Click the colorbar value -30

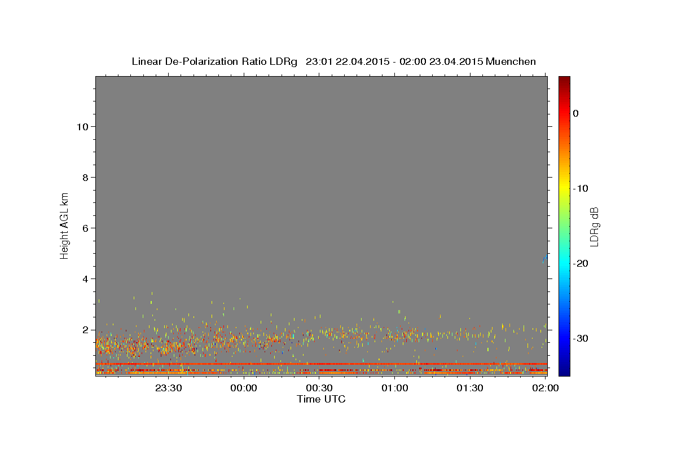581,338
